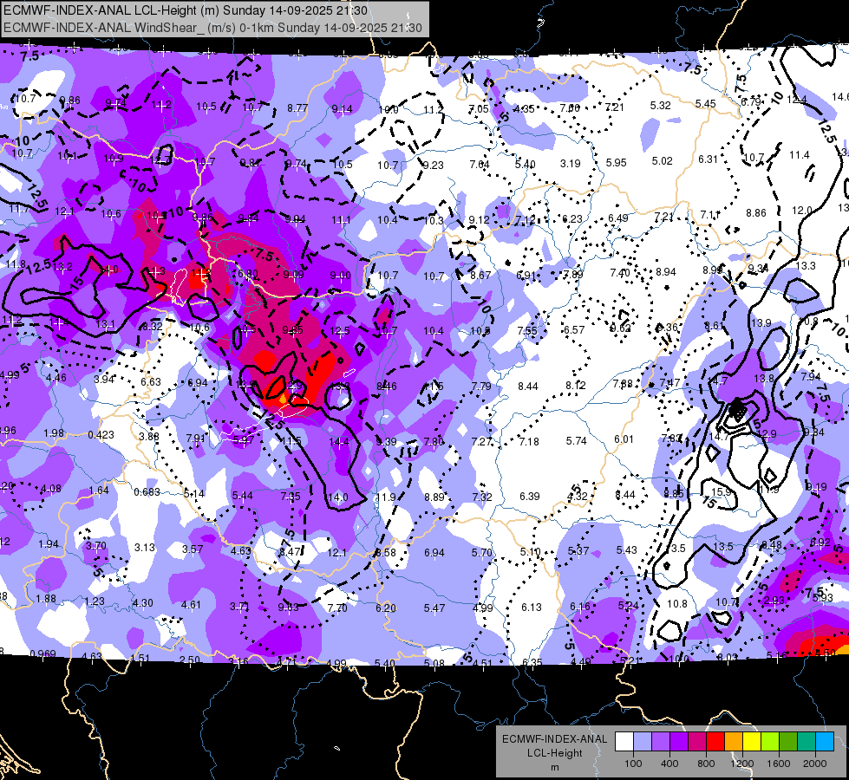Click the wind shear value "5.32"
849x780 pixels.
[x=661, y=106]
